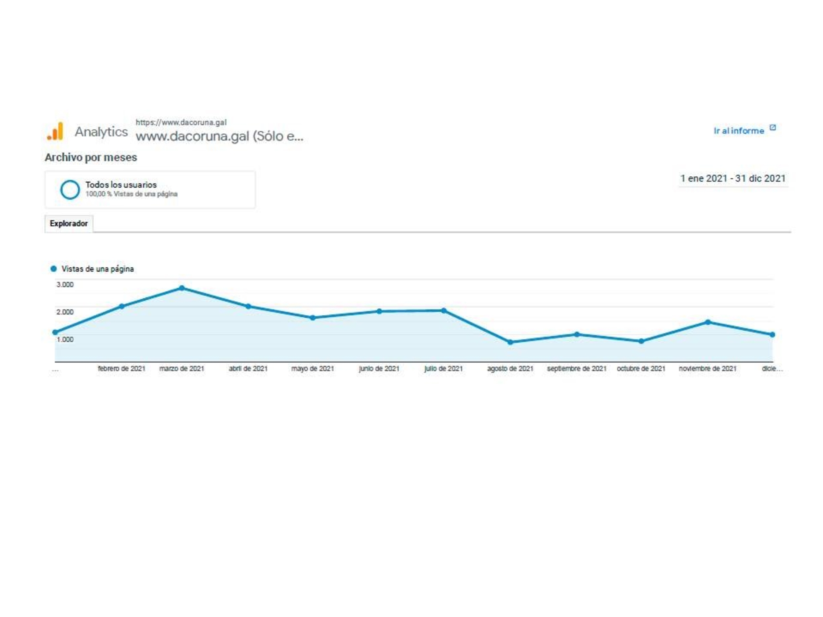823x617 pixels.
Task: Click the marzo de 2021 peak data point
Action: [182, 288]
